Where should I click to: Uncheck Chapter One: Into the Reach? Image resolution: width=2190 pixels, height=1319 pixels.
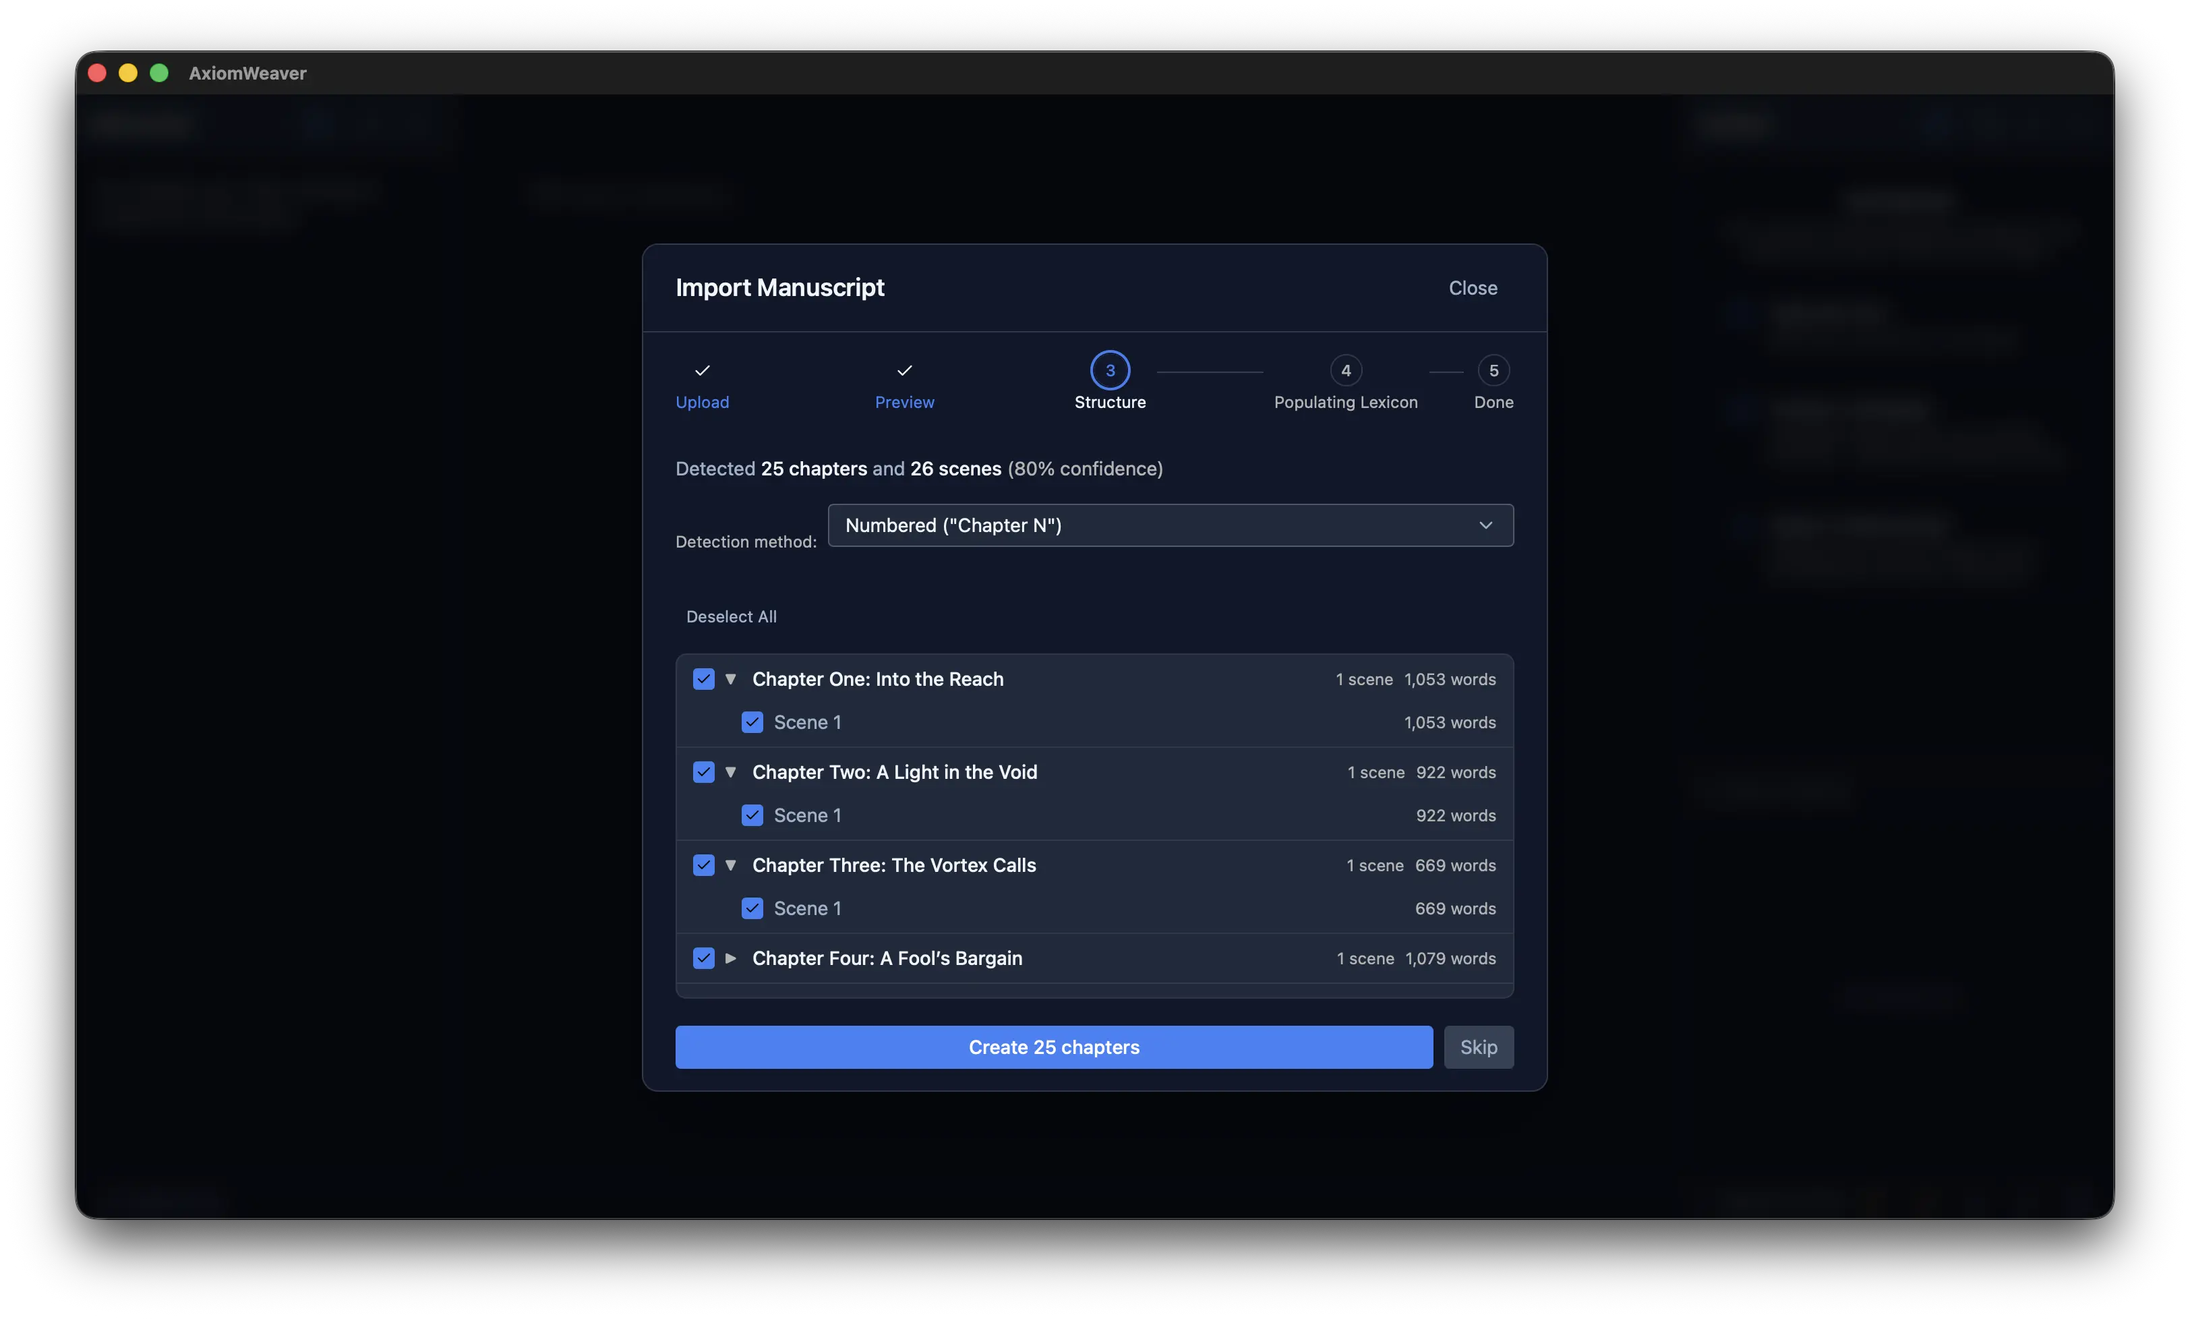point(704,679)
